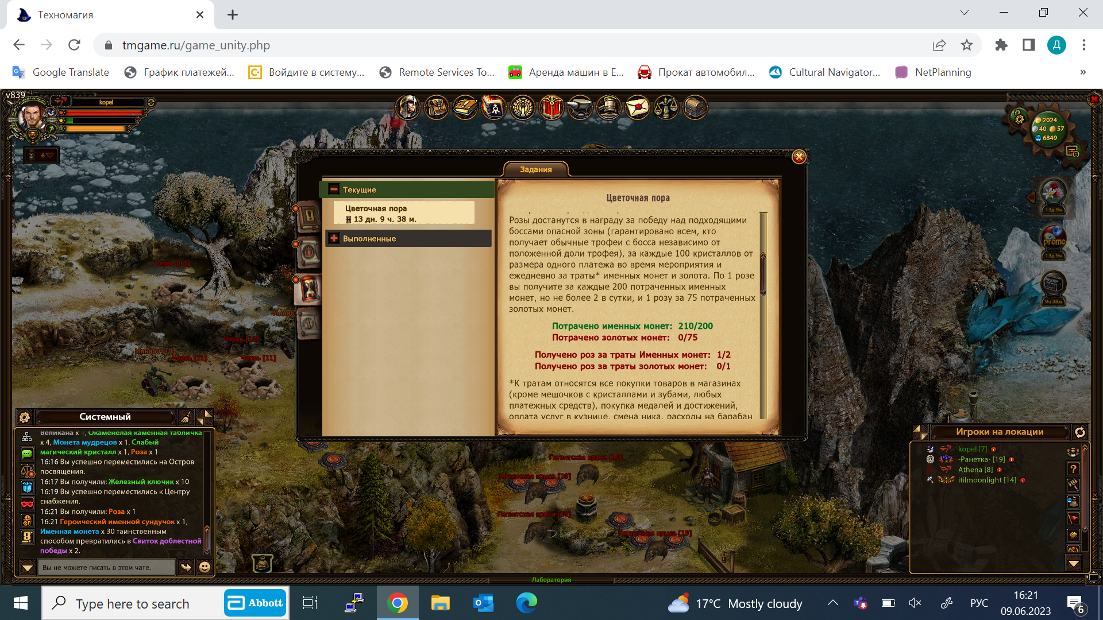
Task: Click Героический именной сундучок link in chat
Action: point(117,522)
